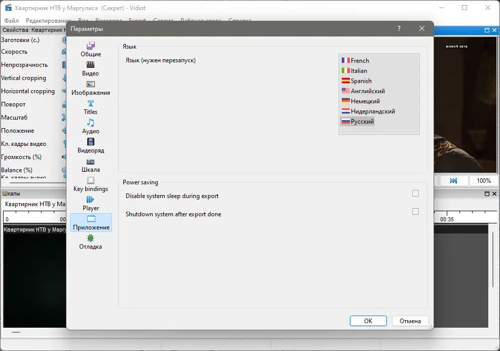
Task: Click the Vidiot app icon in title bar
Action: point(8,8)
